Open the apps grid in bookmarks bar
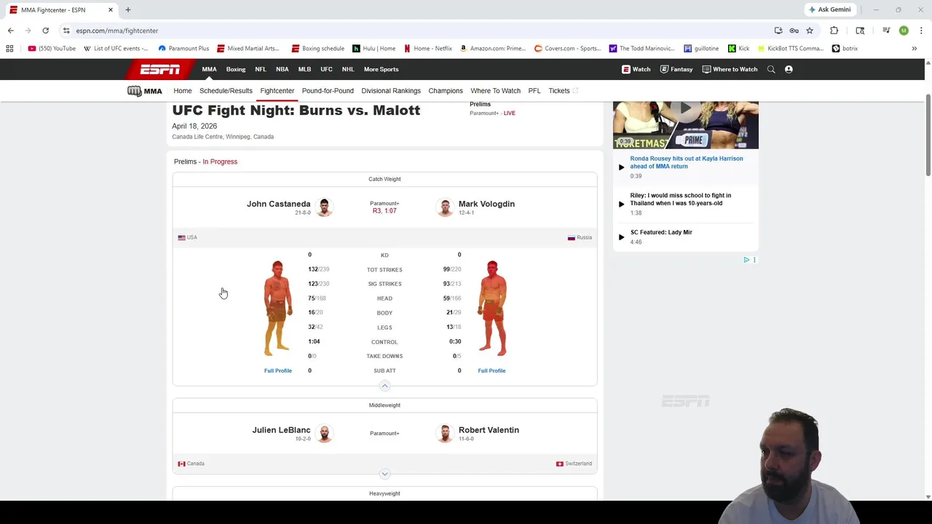Viewport: 932px width, 524px height. pos(9,49)
